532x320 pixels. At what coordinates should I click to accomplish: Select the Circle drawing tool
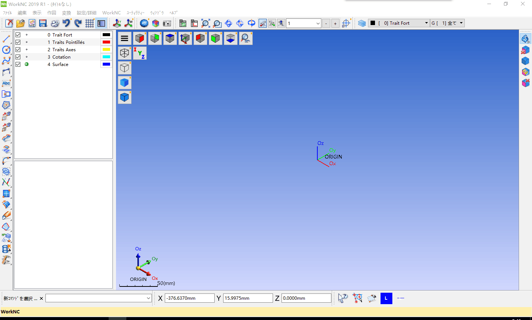6,49
